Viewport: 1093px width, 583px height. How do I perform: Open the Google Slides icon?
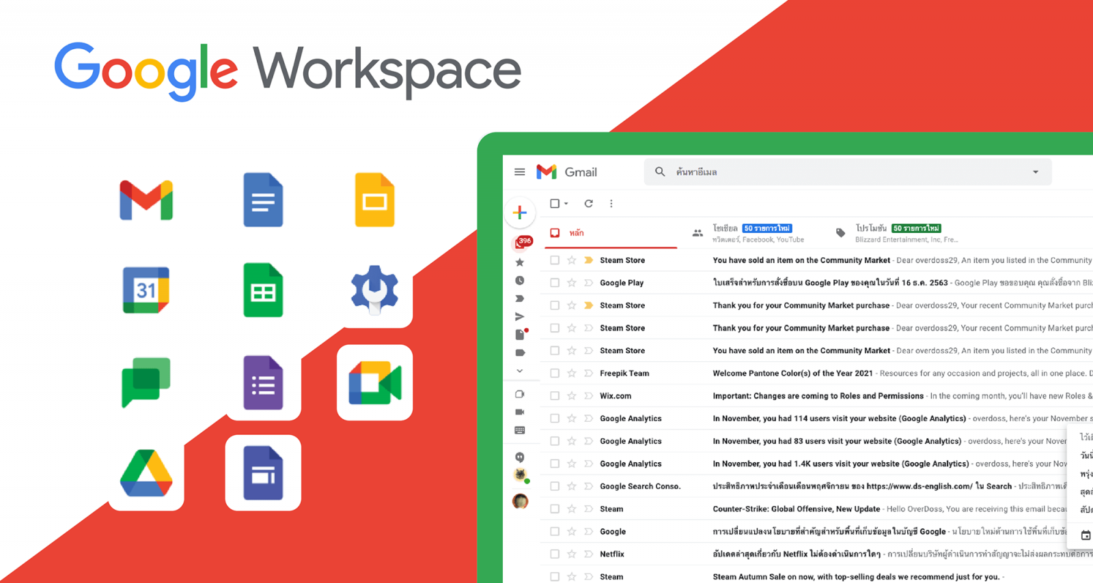[374, 200]
